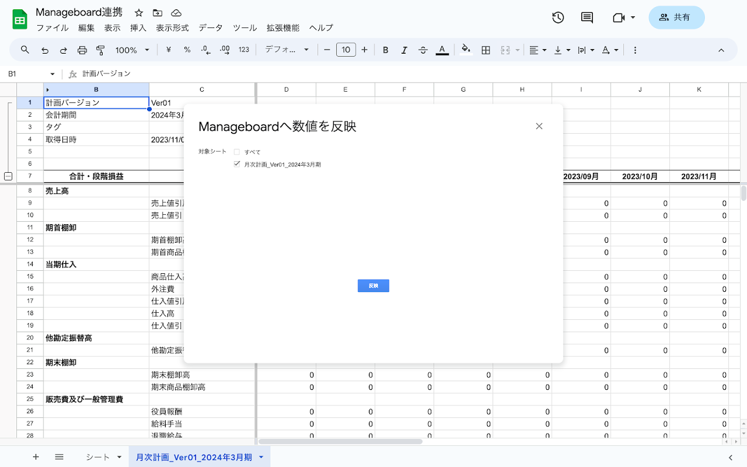The height and width of the screenshot is (467, 747).
Task: Check the すべて checkbox
Action: (x=237, y=152)
